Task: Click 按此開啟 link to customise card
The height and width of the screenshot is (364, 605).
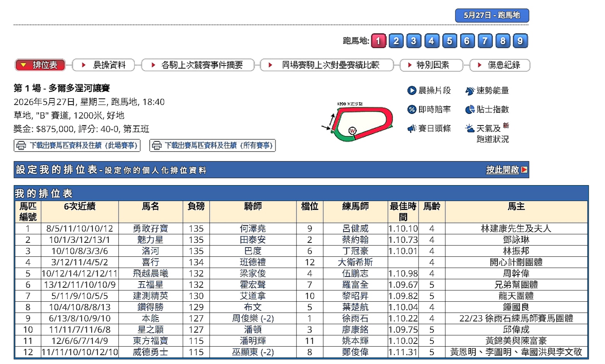Action: pyautogui.click(x=502, y=170)
